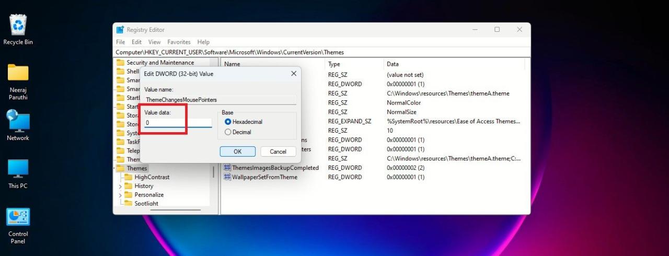Image resolution: width=669 pixels, height=256 pixels.
Task: Click the ThemesImagesBackupCompleted value name
Action: tap(275, 168)
